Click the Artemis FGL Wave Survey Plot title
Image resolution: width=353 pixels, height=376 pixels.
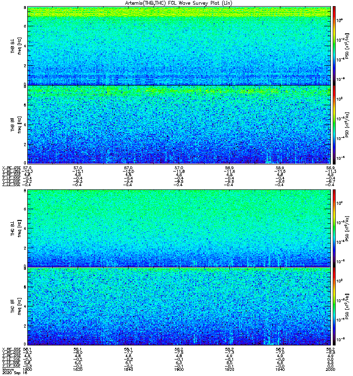(179, 3)
